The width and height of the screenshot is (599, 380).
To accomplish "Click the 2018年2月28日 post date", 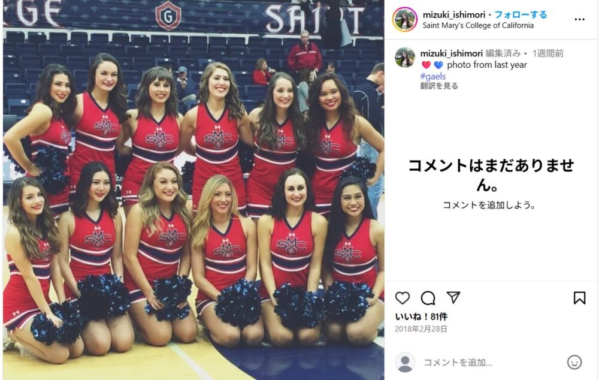I will pos(420,329).
